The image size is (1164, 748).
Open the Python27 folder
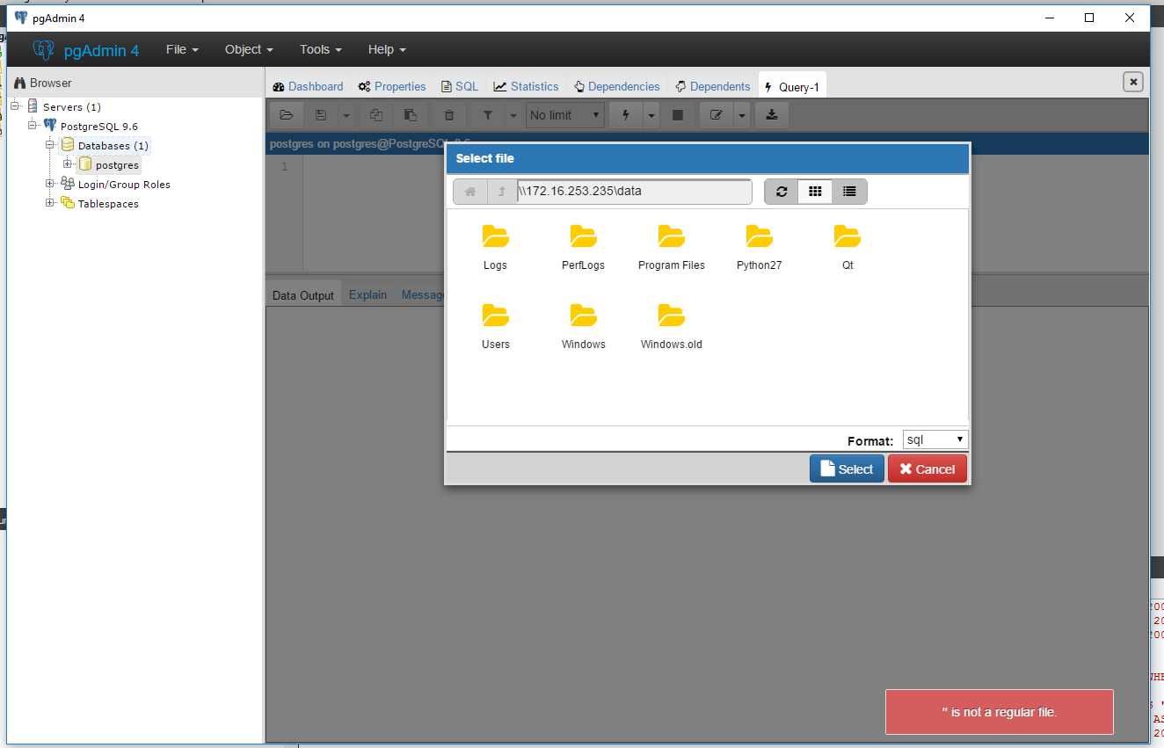click(x=759, y=237)
